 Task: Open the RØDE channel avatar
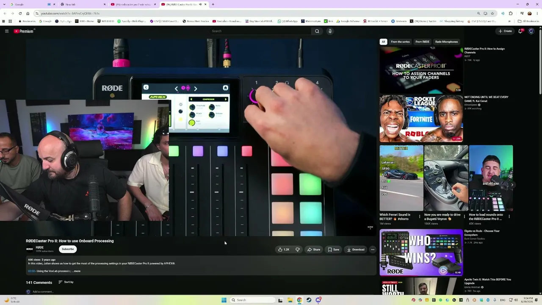tap(30, 249)
